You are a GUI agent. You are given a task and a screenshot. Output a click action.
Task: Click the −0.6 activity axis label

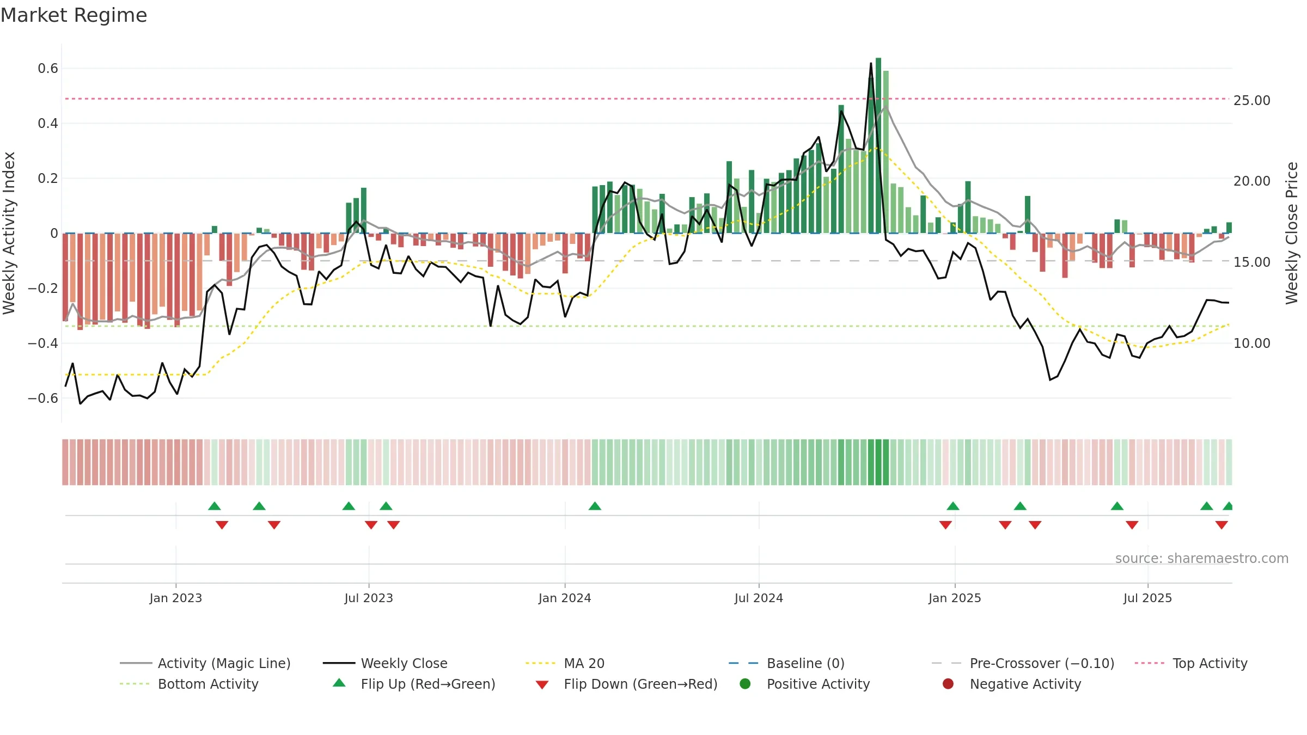(x=43, y=398)
